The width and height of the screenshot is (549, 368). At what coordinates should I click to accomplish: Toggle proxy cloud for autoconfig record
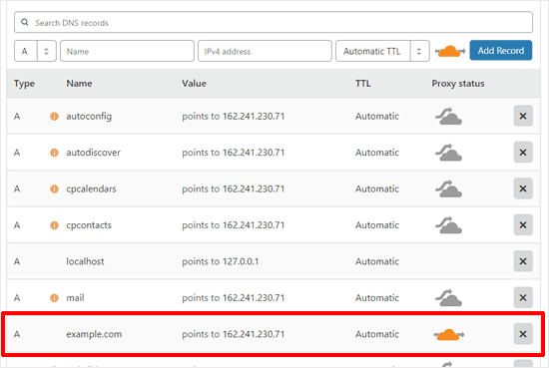[x=448, y=116]
